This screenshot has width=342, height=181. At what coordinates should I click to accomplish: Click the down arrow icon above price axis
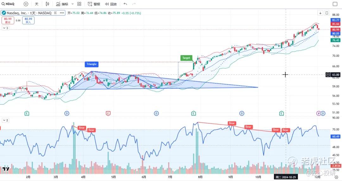(320, 13)
